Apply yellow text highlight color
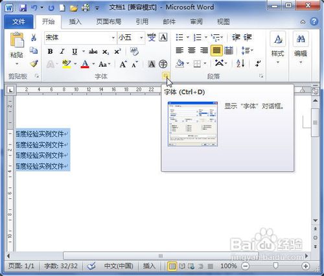The image size is (324, 276). tap(67, 64)
